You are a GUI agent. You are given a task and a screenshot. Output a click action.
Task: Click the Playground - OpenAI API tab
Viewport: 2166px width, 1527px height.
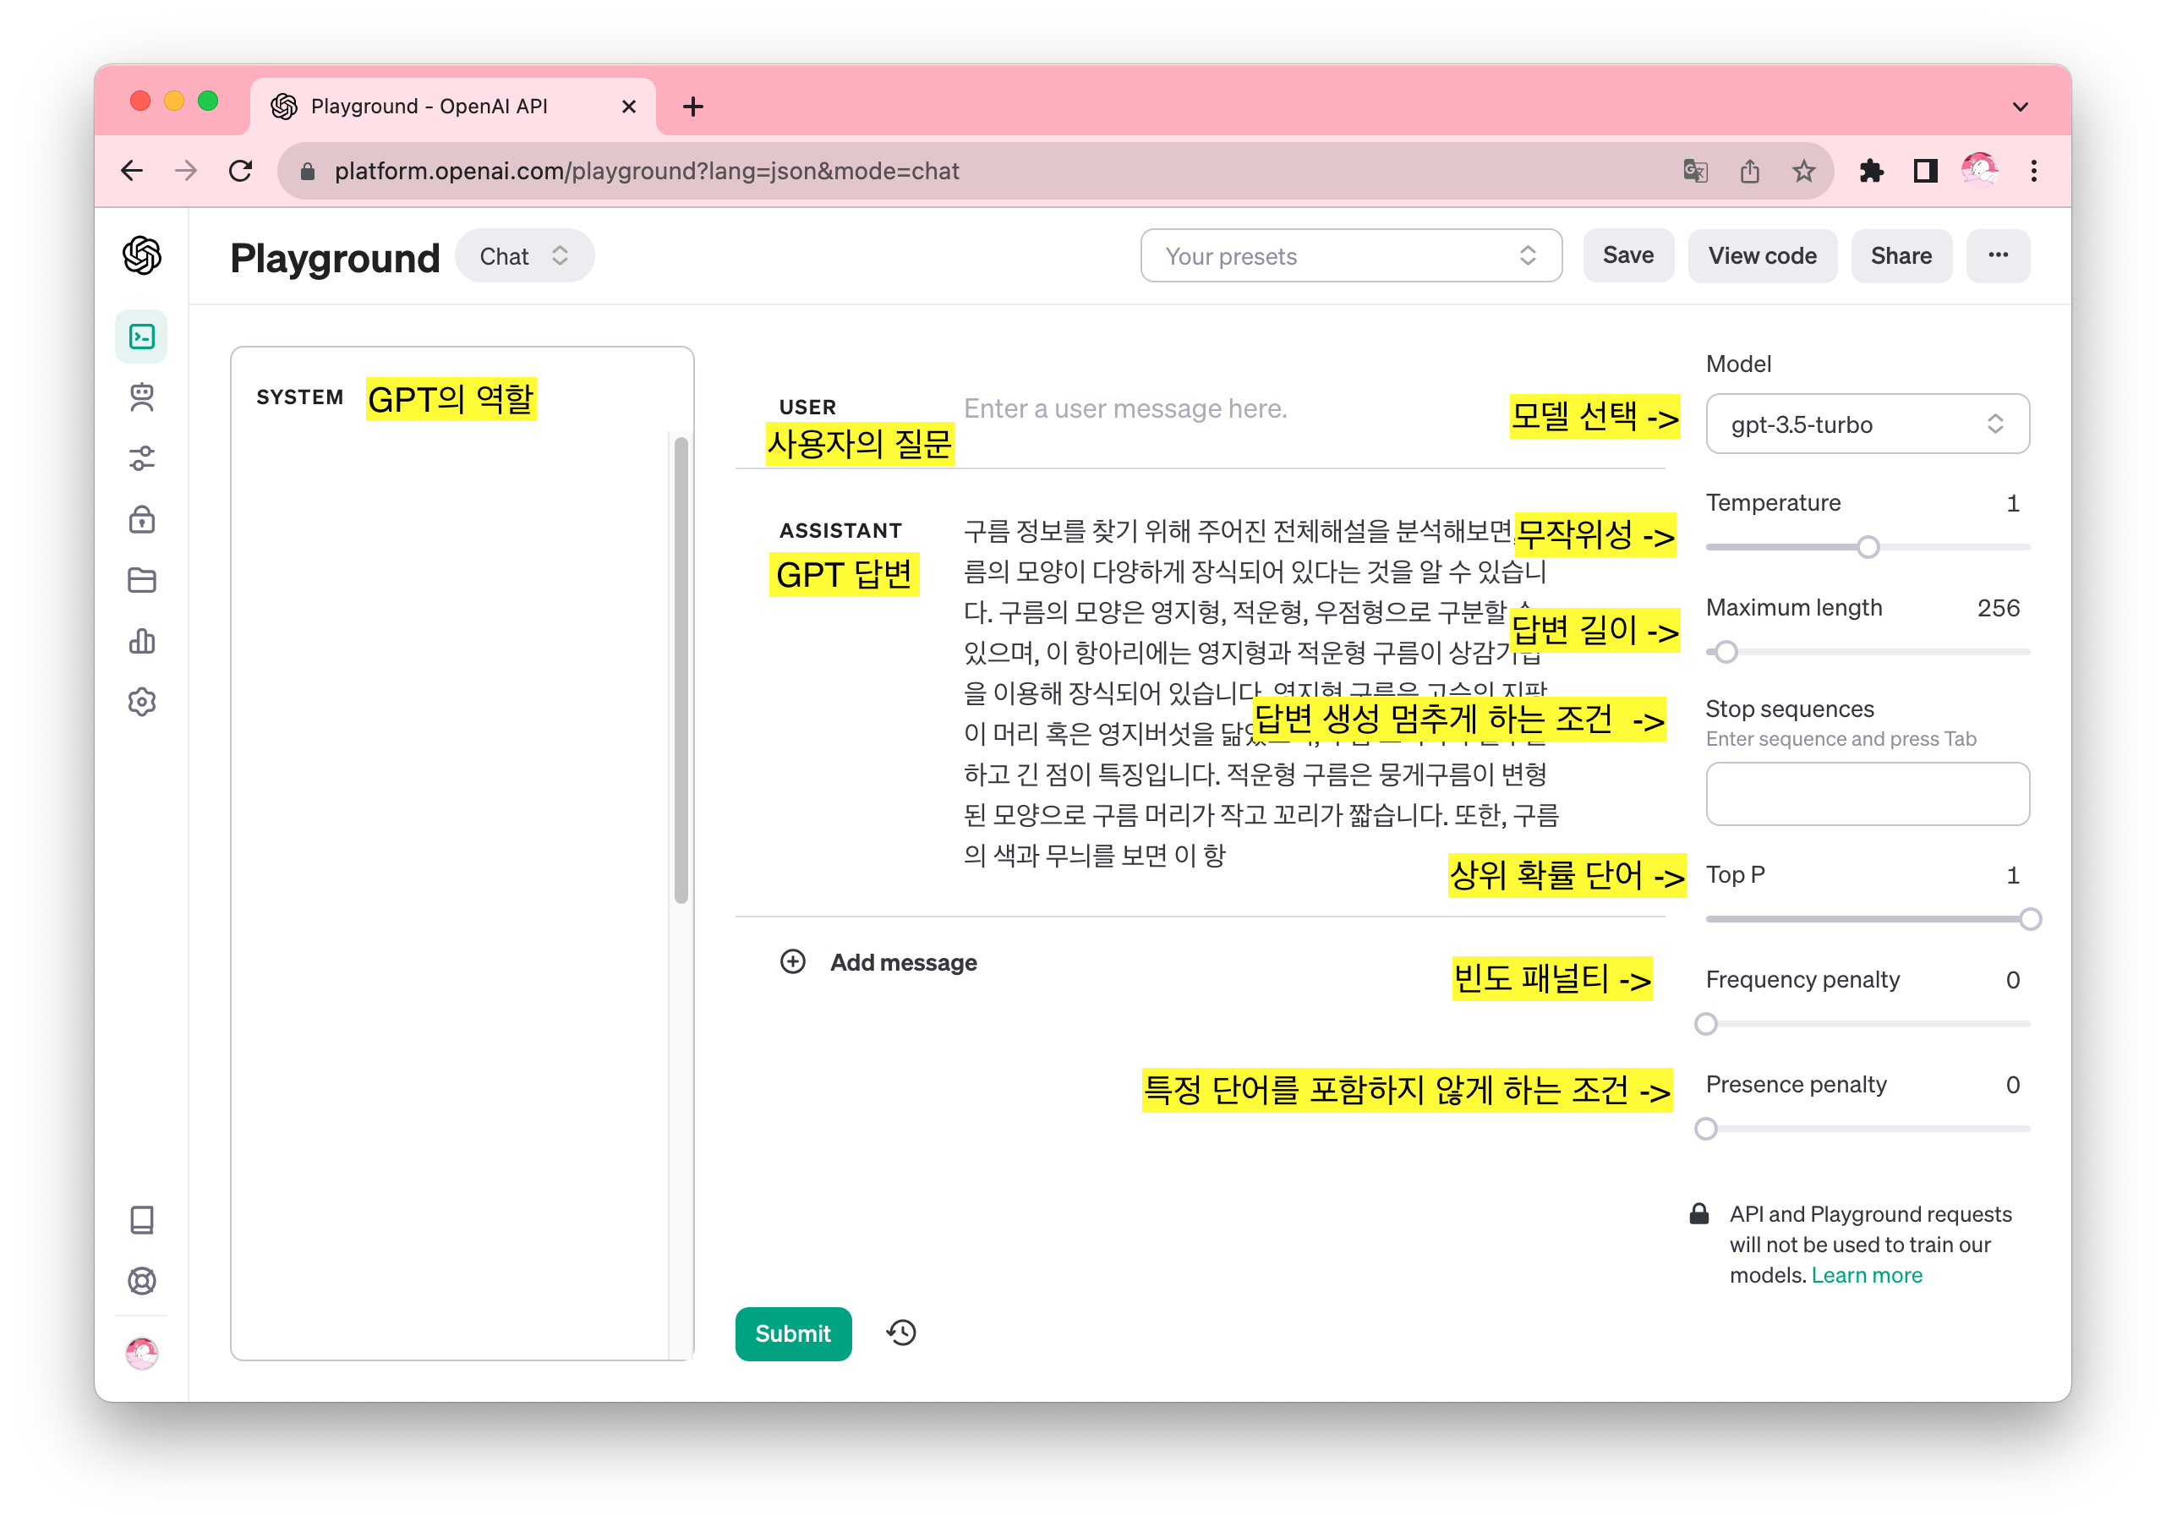point(429,106)
